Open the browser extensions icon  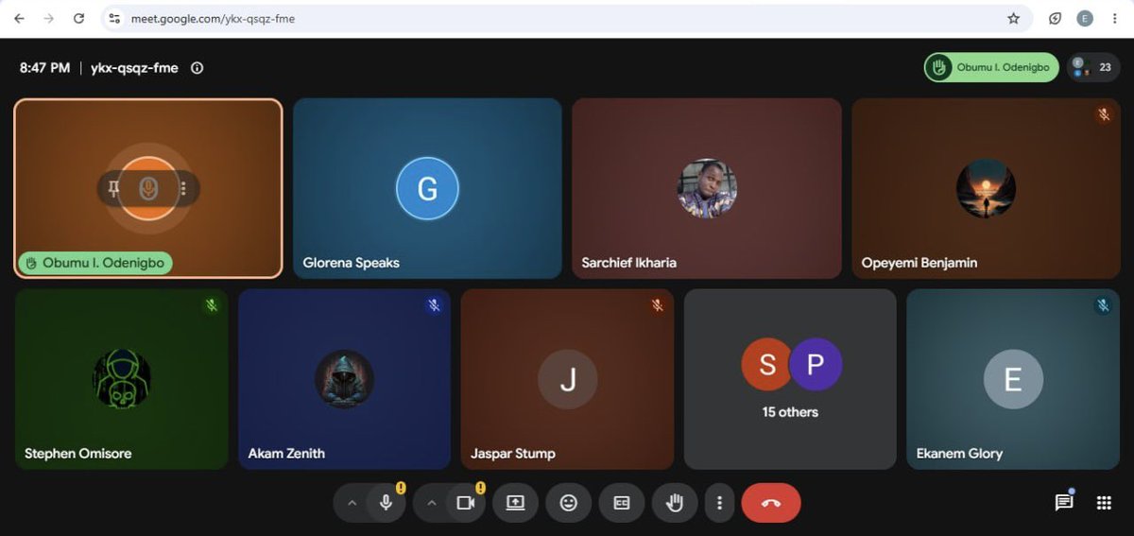click(x=1056, y=18)
